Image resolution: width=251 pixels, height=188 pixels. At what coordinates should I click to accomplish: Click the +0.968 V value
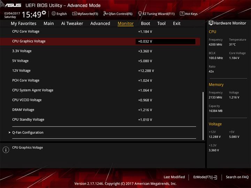coord(145,100)
